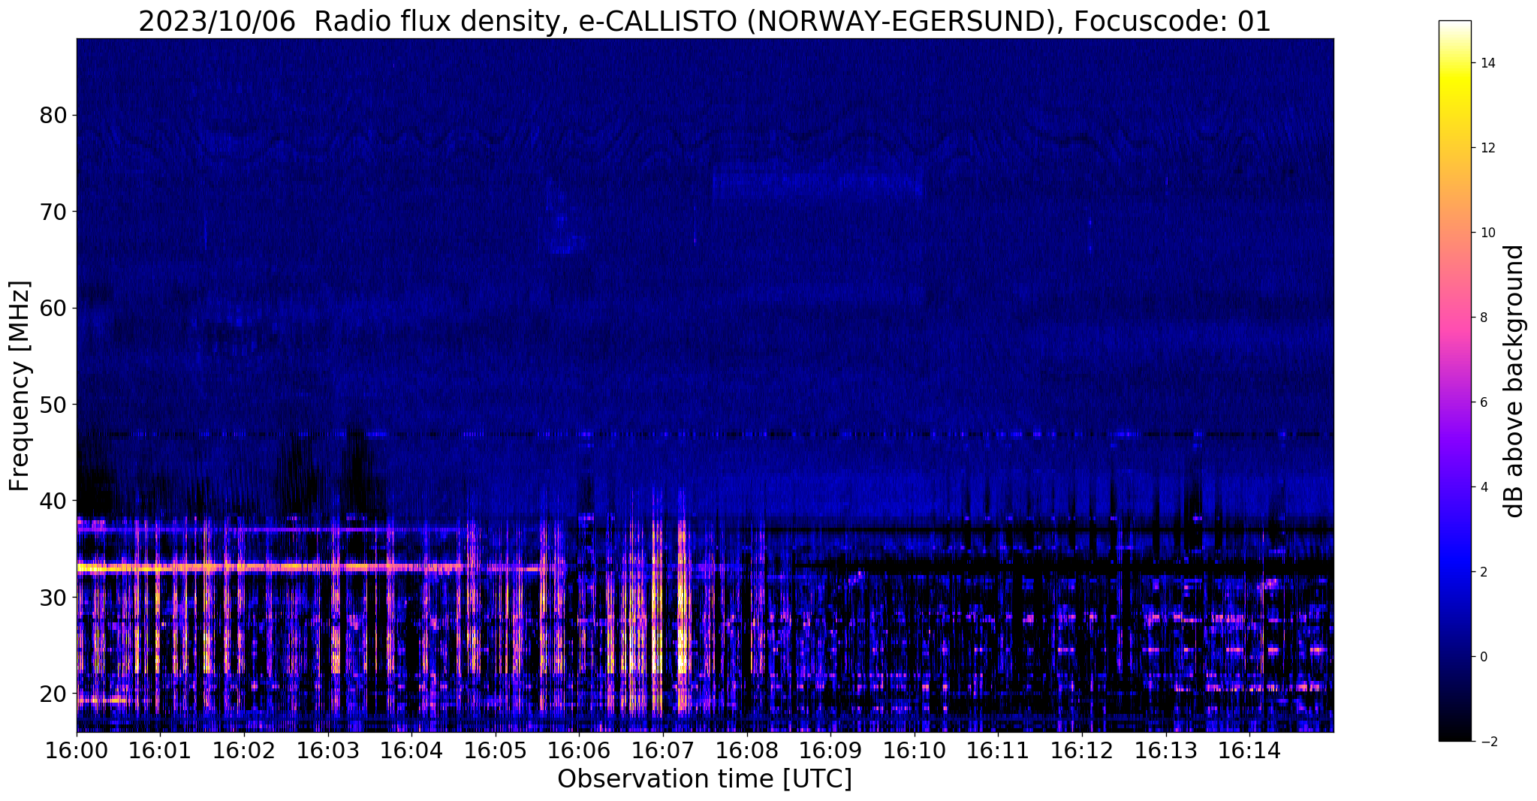
Task: Click the 16:09 time tick label
Action: click(x=830, y=750)
